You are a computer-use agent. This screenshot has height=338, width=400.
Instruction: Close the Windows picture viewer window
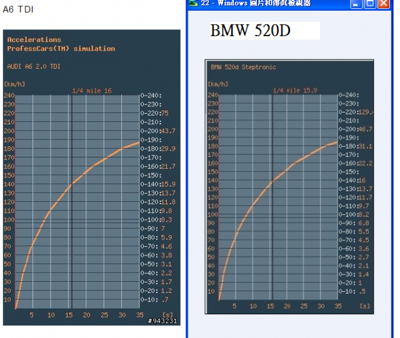pyautogui.click(x=384, y=4)
